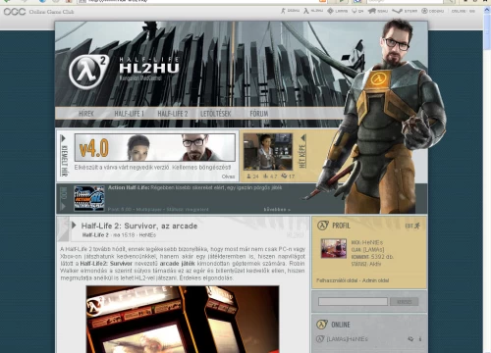
Task: Follow the Olvas read link
Action: coord(228,176)
